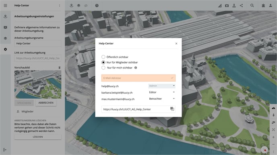Select the location pin sidebar icon

(5, 16)
